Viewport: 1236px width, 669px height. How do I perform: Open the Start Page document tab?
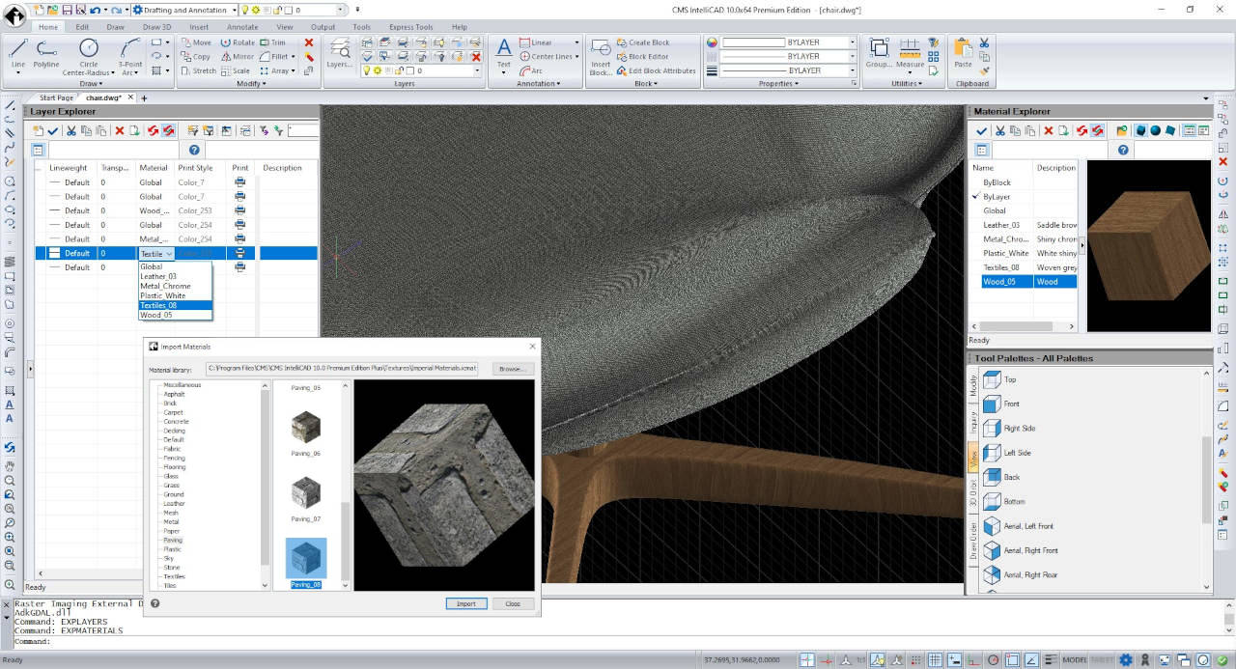point(56,98)
